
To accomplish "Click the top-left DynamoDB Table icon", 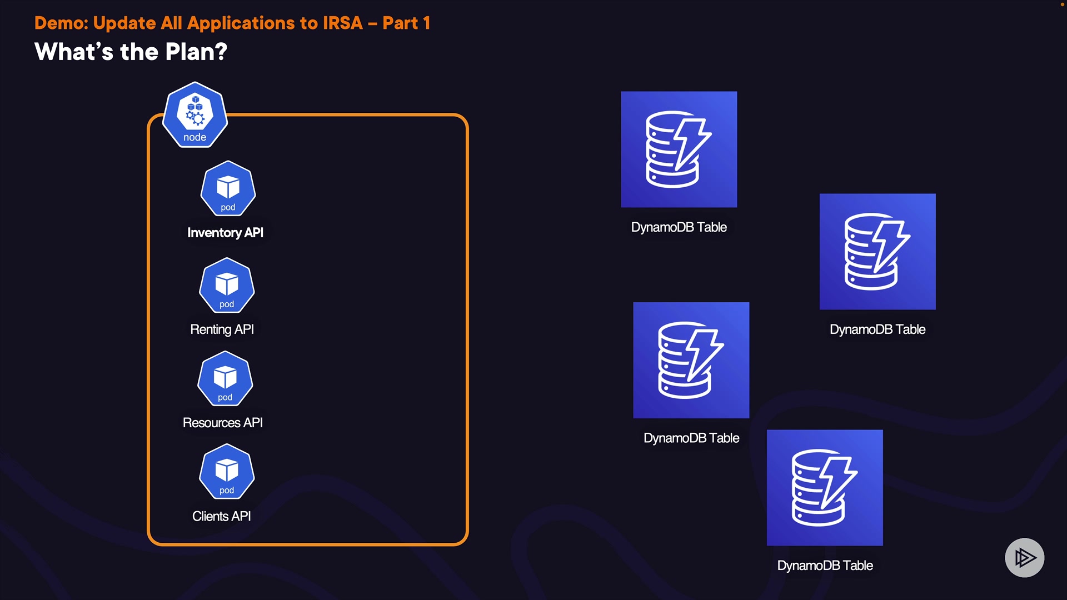I will (679, 149).
